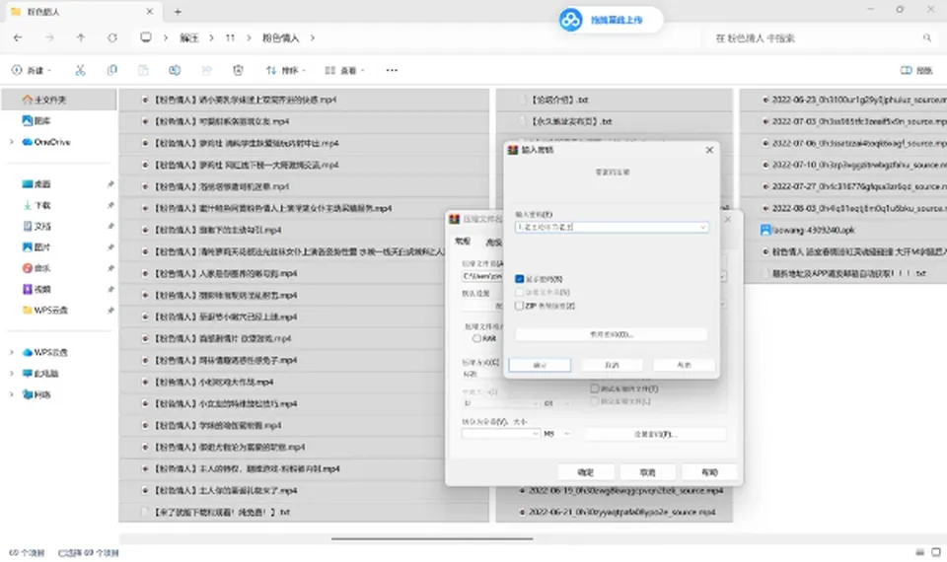Click the share icon in Explorer toolbar

coord(206,70)
